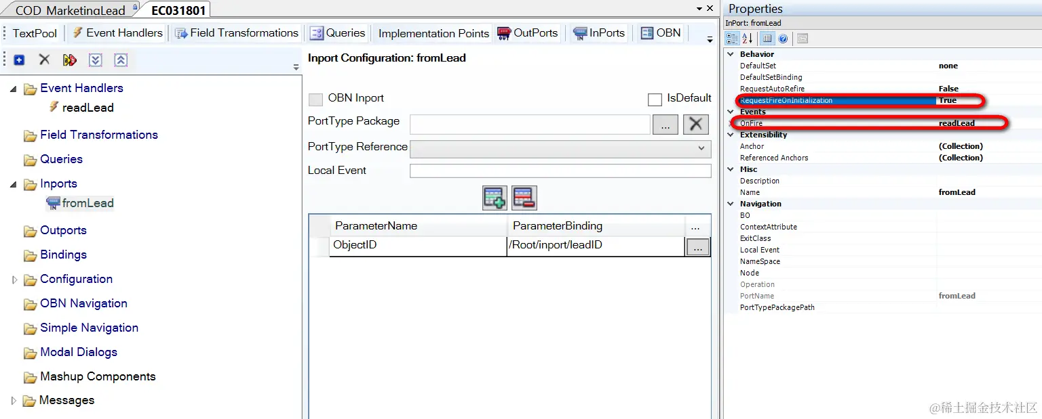Screen dimensions: 1042x419
Task: Collapse the Events property category
Action: pos(731,112)
